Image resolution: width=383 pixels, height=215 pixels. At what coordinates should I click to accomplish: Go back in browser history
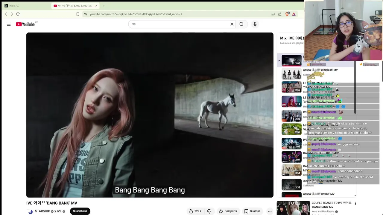point(6,14)
